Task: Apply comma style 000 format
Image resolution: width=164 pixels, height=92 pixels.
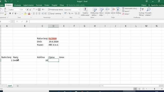Action: (x=72, y=14)
